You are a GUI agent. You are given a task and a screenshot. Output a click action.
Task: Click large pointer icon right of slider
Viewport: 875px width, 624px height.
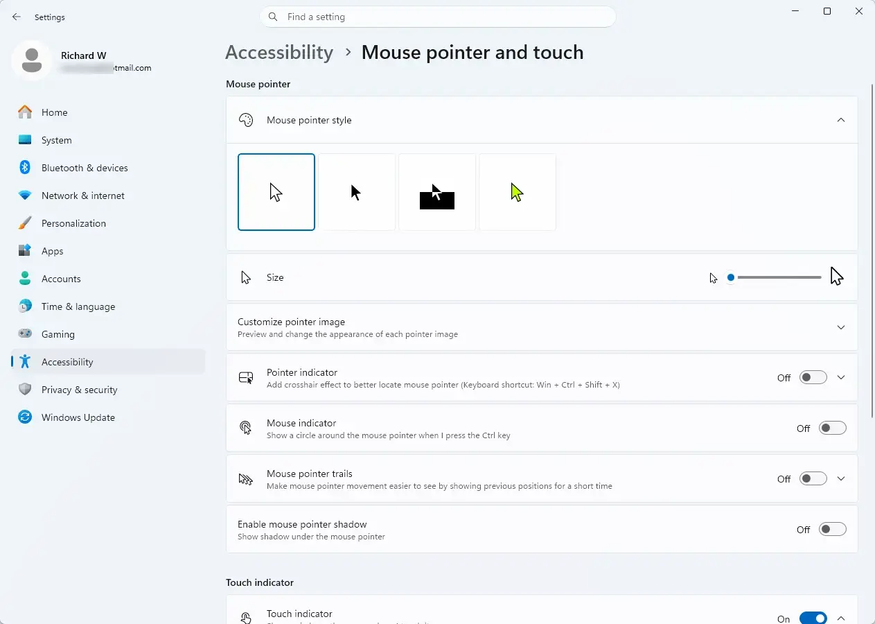837,277
